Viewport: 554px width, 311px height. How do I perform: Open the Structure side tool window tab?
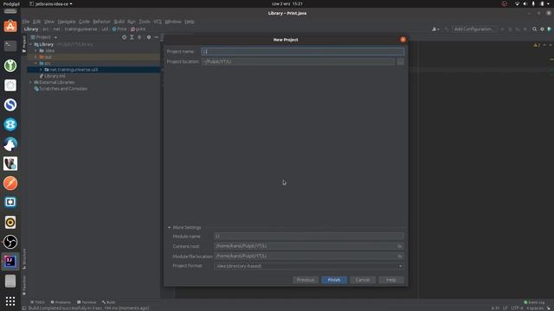coord(24,259)
